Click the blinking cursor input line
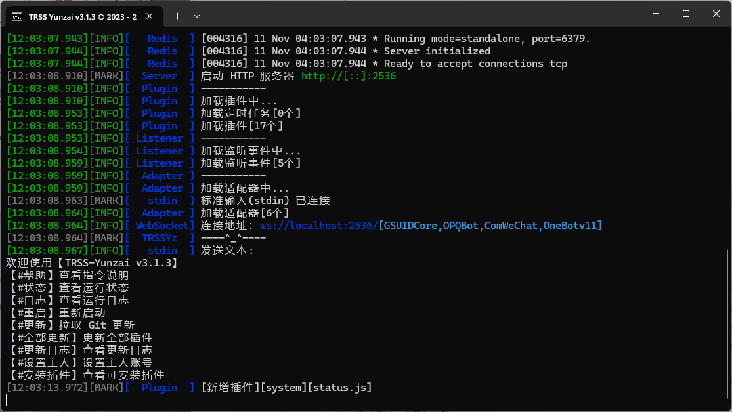732x412 pixels. (197, 400)
